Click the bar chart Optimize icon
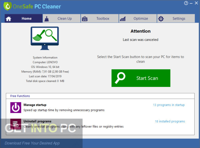The image size is (200, 148). [x=123, y=19]
